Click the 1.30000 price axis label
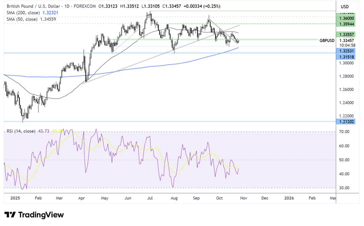Viewport: 364px width, 226px height. coord(346,63)
